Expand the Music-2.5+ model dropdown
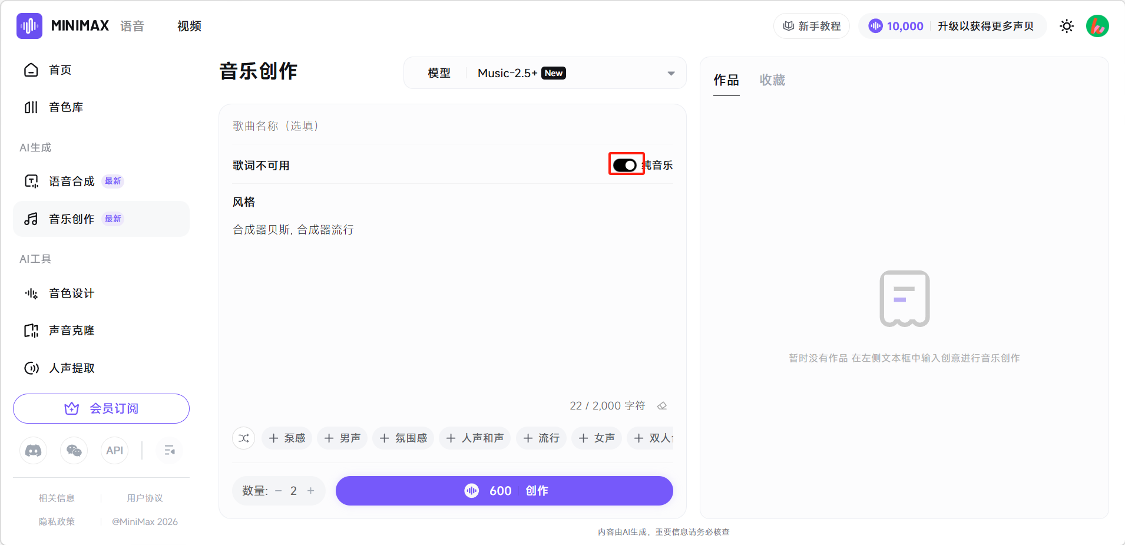The height and width of the screenshot is (545, 1125). tap(671, 73)
